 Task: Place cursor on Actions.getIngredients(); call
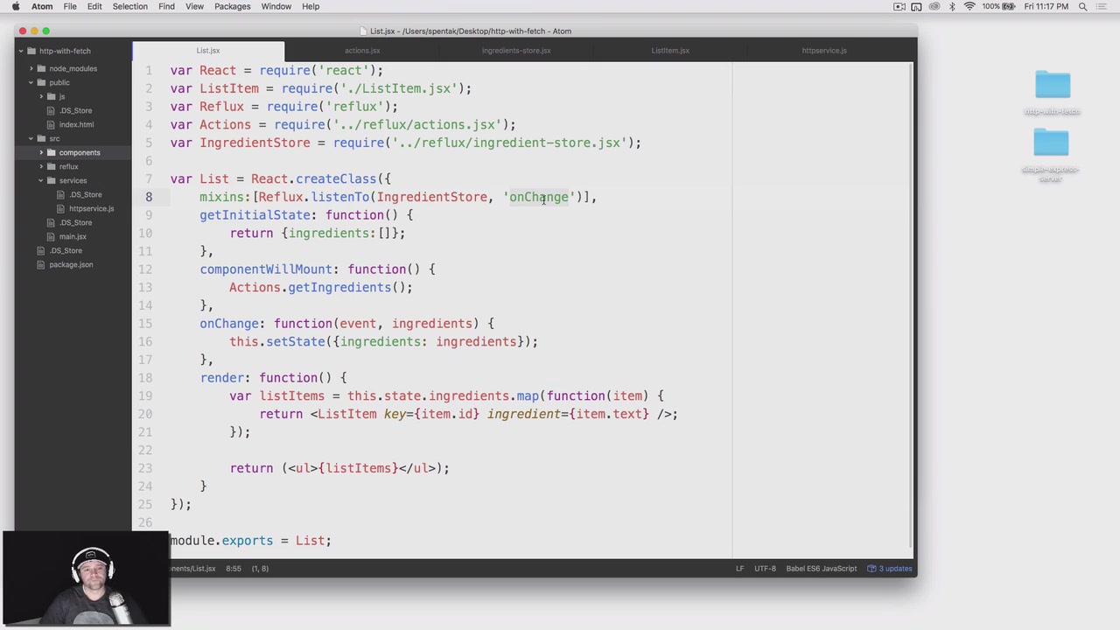[320, 288]
